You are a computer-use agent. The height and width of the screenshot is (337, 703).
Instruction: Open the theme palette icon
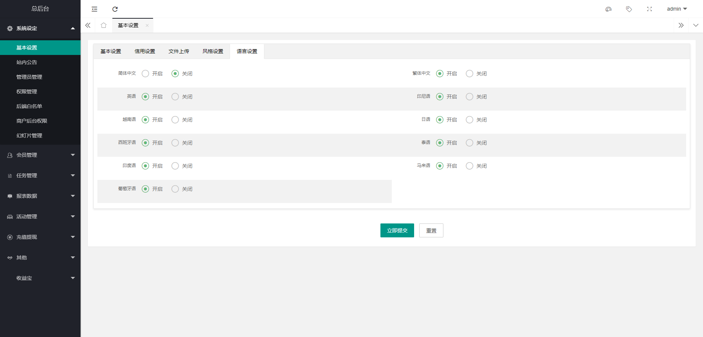[609, 9]
